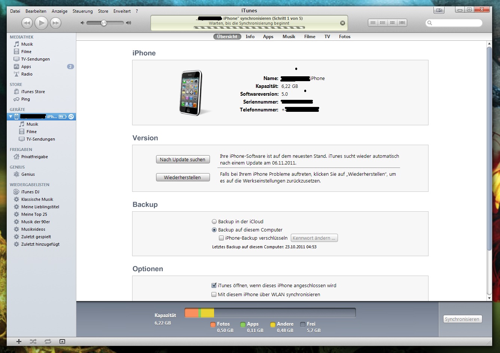Image resolution: width=500 pixels, height=353 pixels.
Task: Switch to grid view icon
Action: (x=392, y=23)
